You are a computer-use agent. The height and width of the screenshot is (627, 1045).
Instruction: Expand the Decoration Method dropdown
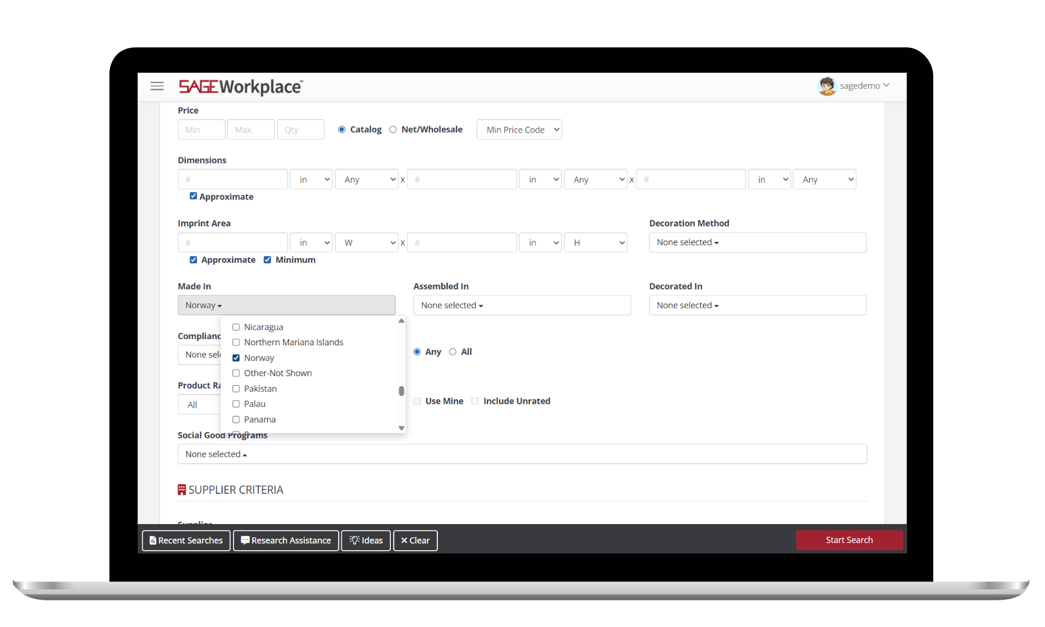click(x=758, y=242)
